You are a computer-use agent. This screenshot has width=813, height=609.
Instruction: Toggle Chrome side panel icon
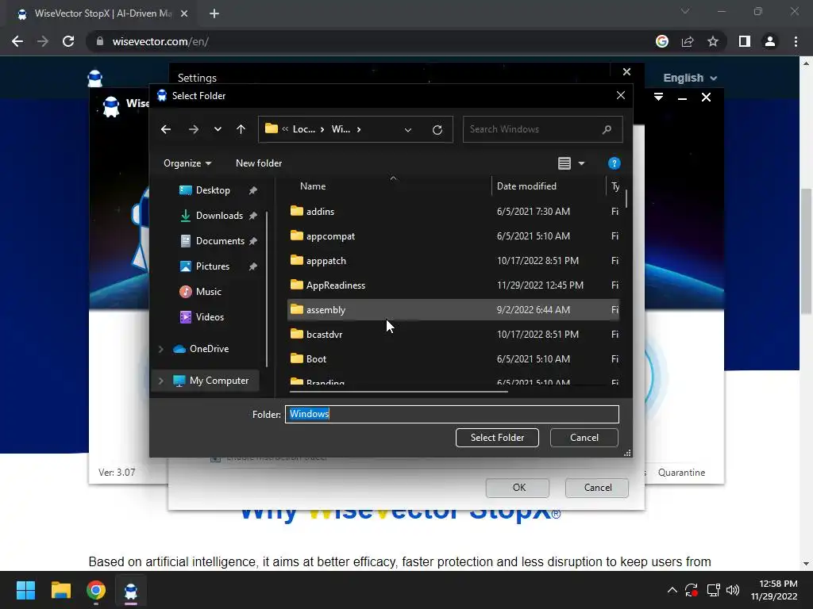pyautogui.click(x=745, y=41)
